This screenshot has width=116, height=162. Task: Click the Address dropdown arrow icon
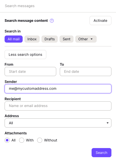tap(108, 123)
